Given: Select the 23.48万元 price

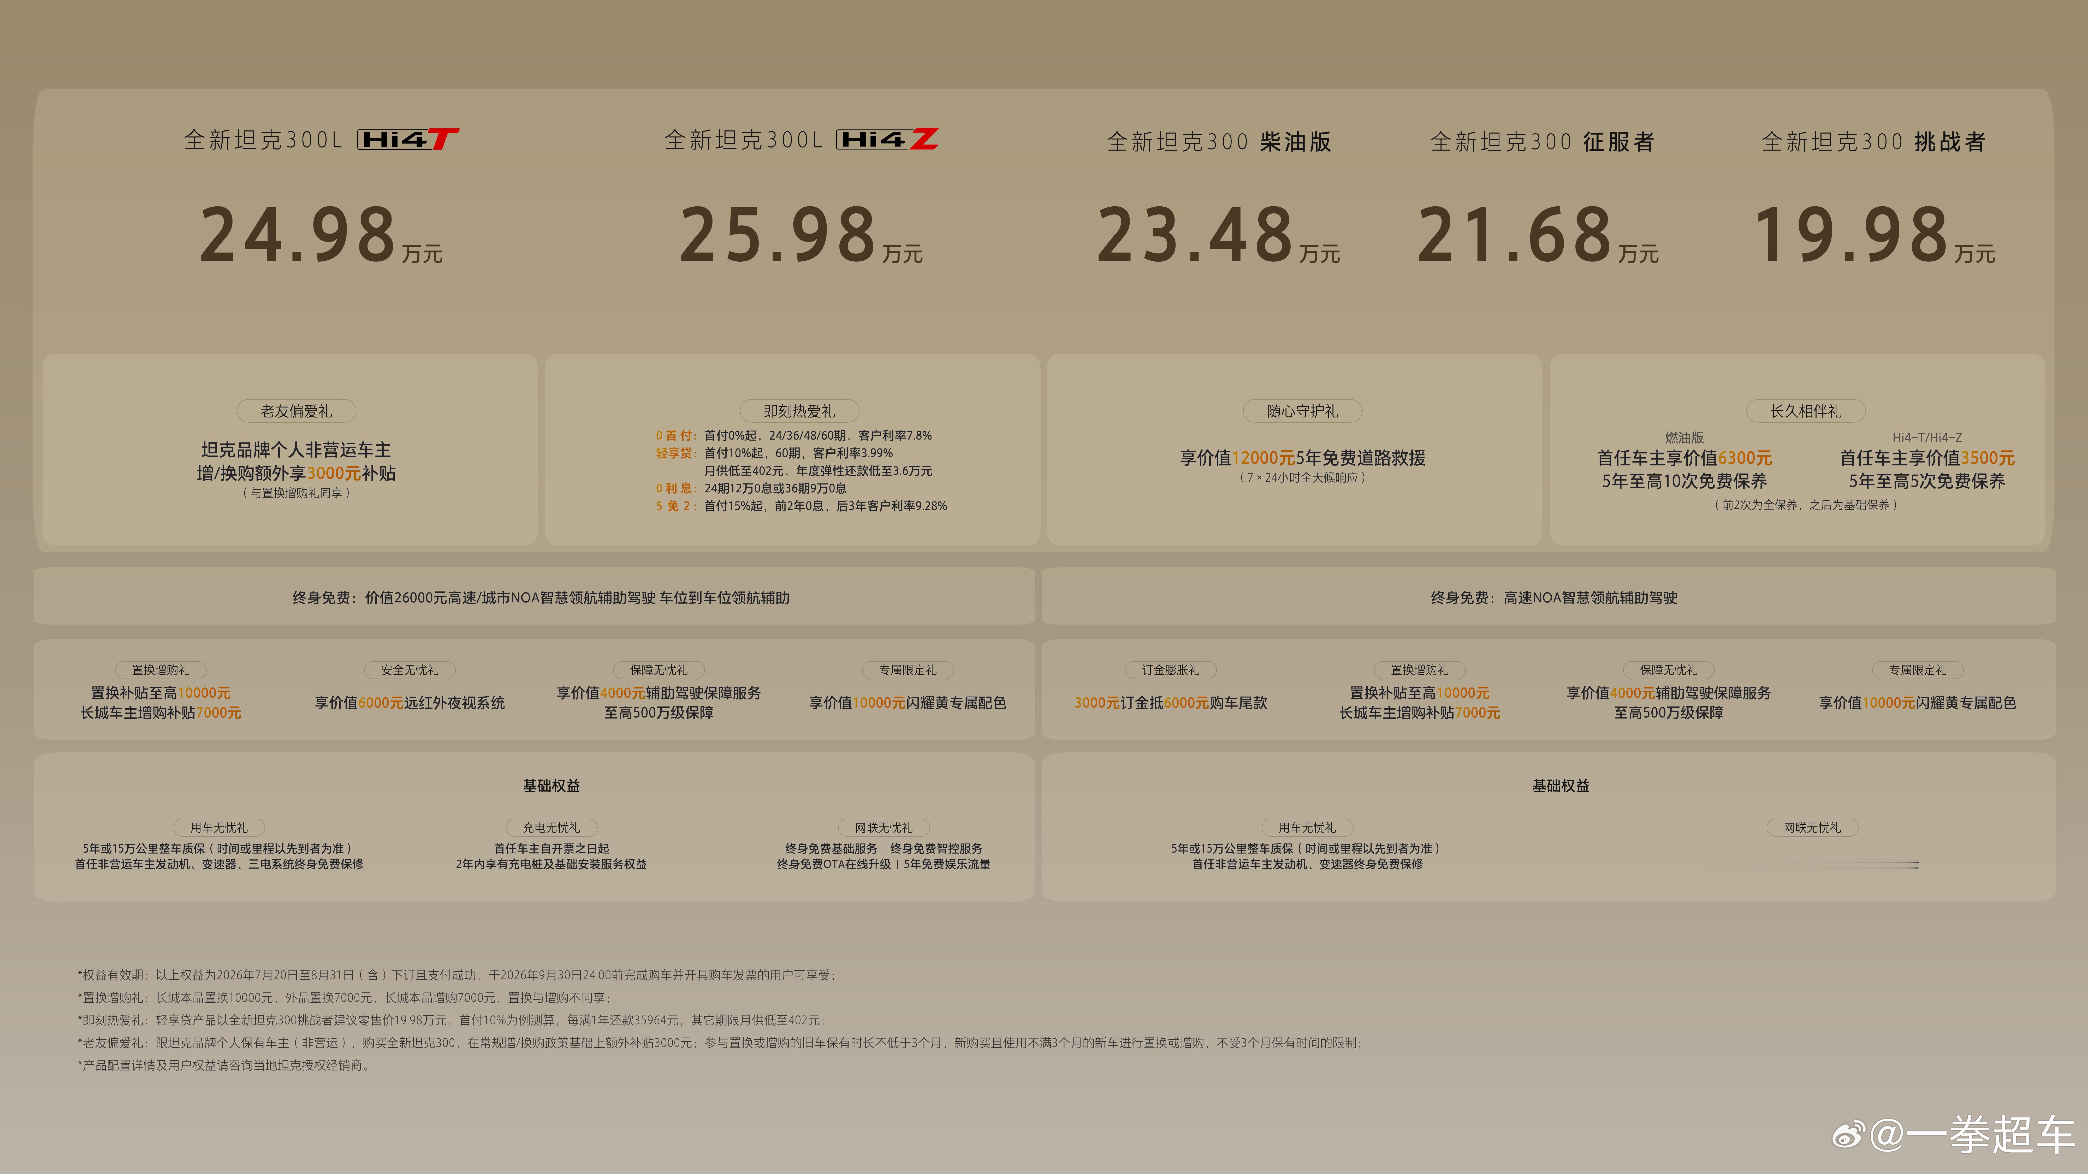Looking at the screenshot, I should click(x=1218, y=235).
